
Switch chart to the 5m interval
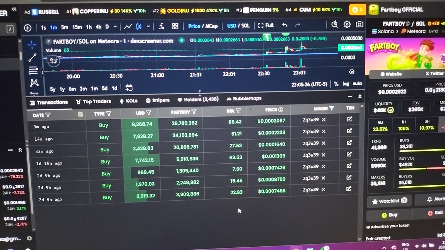pyautogui.click(x=65, y=27)
